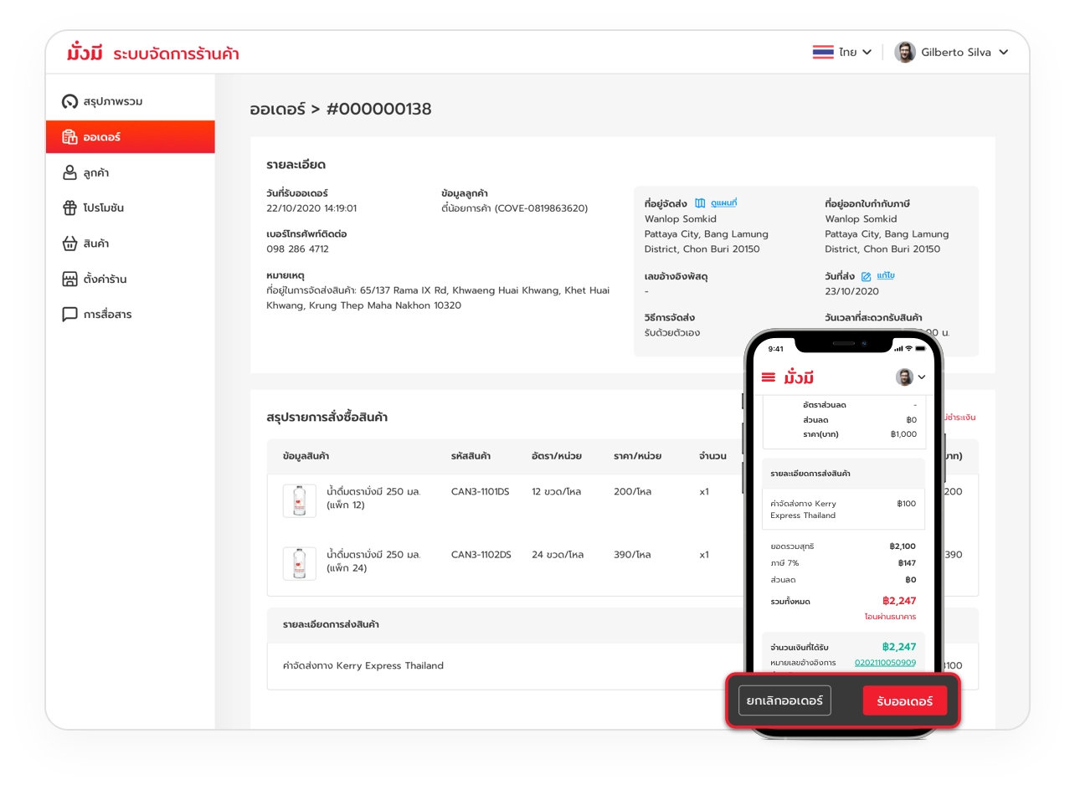The image size is (1075, 790).
Task: Expand the Gilberto Silva account menu
Action: 951,52
